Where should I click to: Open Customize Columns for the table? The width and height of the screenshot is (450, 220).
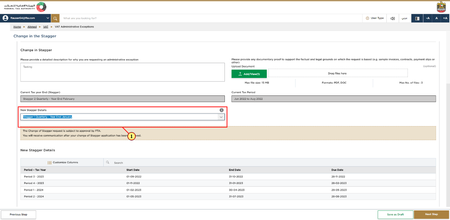pos(62,163)
